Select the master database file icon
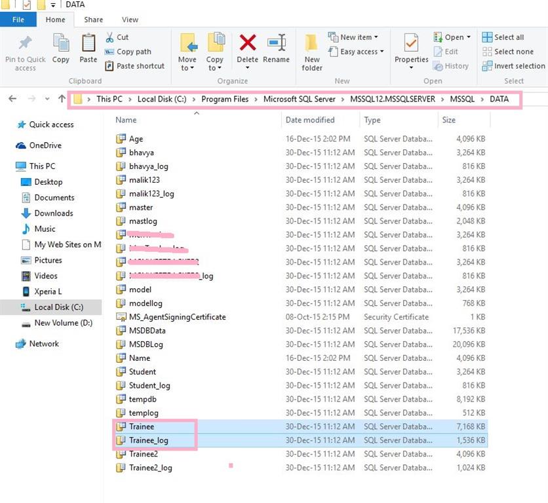This screenshot has width=548, height=503. pyautogui.click(x=121, y=207)
